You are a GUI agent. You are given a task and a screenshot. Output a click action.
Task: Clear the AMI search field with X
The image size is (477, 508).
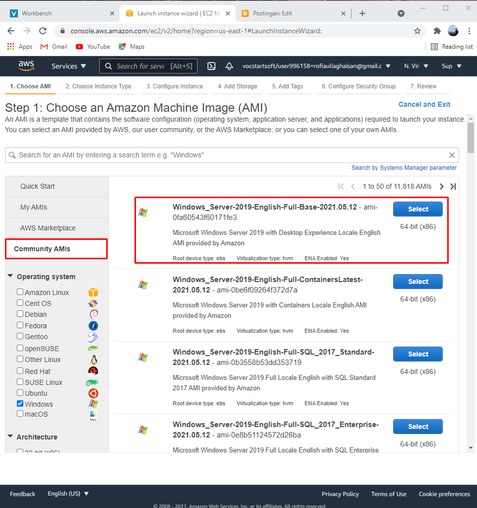(x=452, y=155)
